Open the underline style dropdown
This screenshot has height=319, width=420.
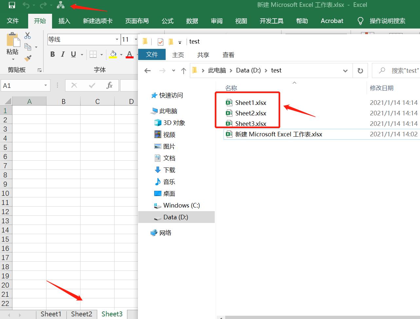click(82, 55)
